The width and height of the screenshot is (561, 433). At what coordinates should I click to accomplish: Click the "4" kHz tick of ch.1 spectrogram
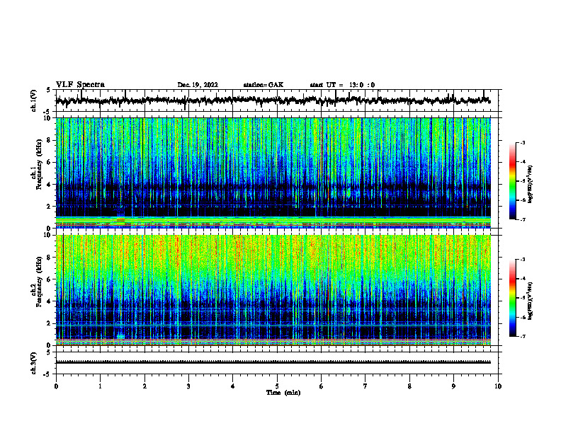pyautogui.click(x=49, y=185)
